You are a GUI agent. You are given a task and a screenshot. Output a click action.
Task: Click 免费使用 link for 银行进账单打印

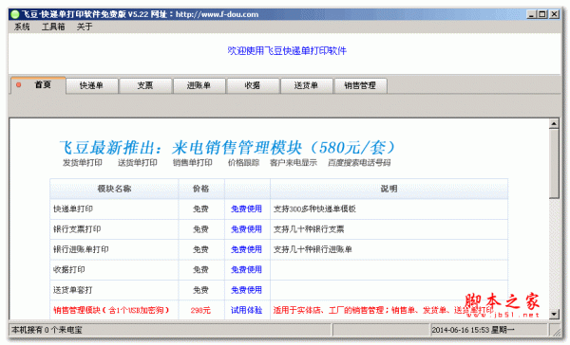pos(246,249)
